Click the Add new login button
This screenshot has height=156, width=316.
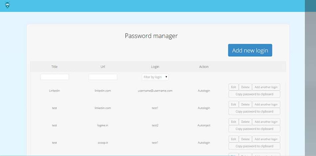point(250,50)
